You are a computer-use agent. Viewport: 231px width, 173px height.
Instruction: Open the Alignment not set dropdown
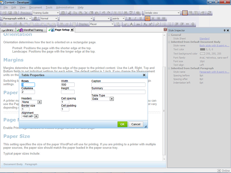click(x=30, y=116)
